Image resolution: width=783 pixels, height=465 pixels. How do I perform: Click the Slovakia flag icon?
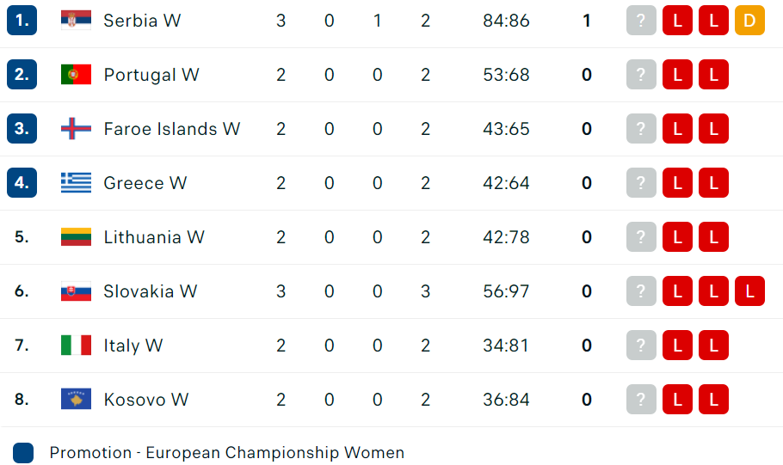[x=76, y=291]
